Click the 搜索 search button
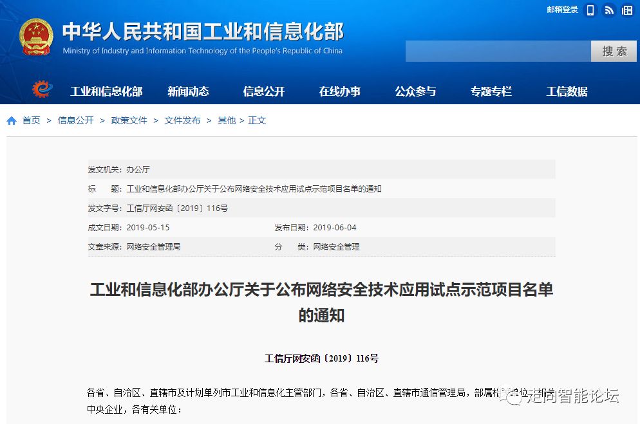640x424 pixels. tap(614, 51)
